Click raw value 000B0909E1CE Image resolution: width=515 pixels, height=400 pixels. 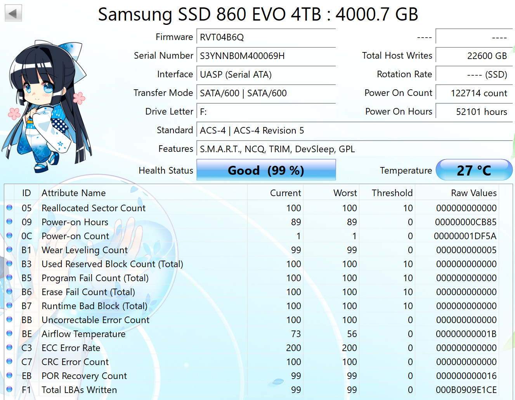[x=466, y=390]
